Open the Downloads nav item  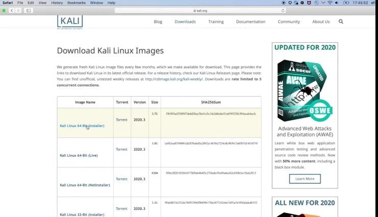pyautogui.click(x=185, y=21)
